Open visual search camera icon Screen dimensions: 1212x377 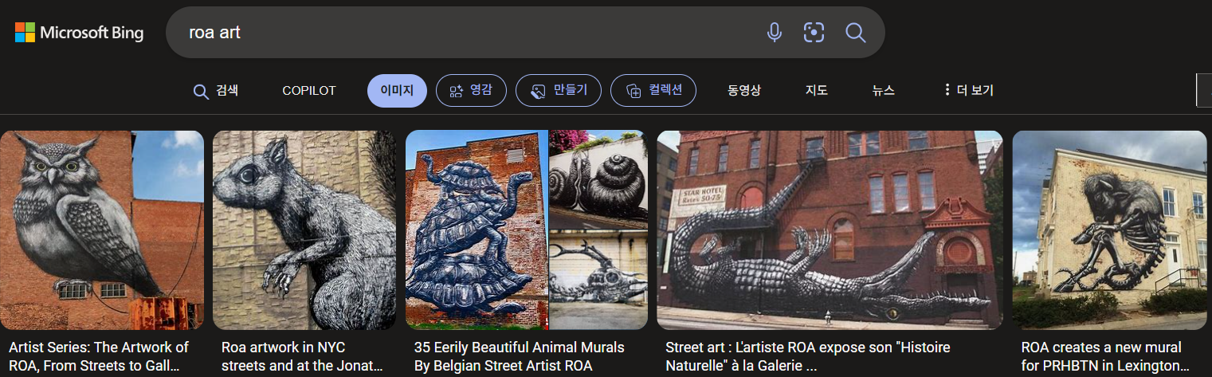[x=814, y=33]
